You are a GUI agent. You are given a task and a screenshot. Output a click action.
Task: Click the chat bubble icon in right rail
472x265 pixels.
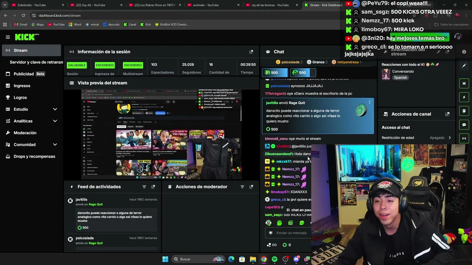tap(464, 125)
